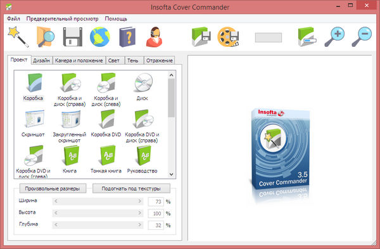Click the template list scrollbar thumb
This screenshot has width=380, height=249.
pyautogui.click(x=172, y=98)
